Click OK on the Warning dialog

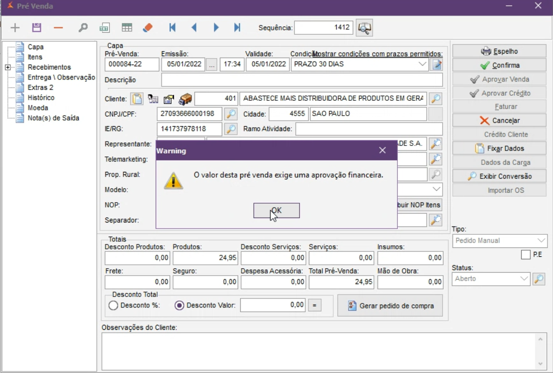(x=276, y=211)
